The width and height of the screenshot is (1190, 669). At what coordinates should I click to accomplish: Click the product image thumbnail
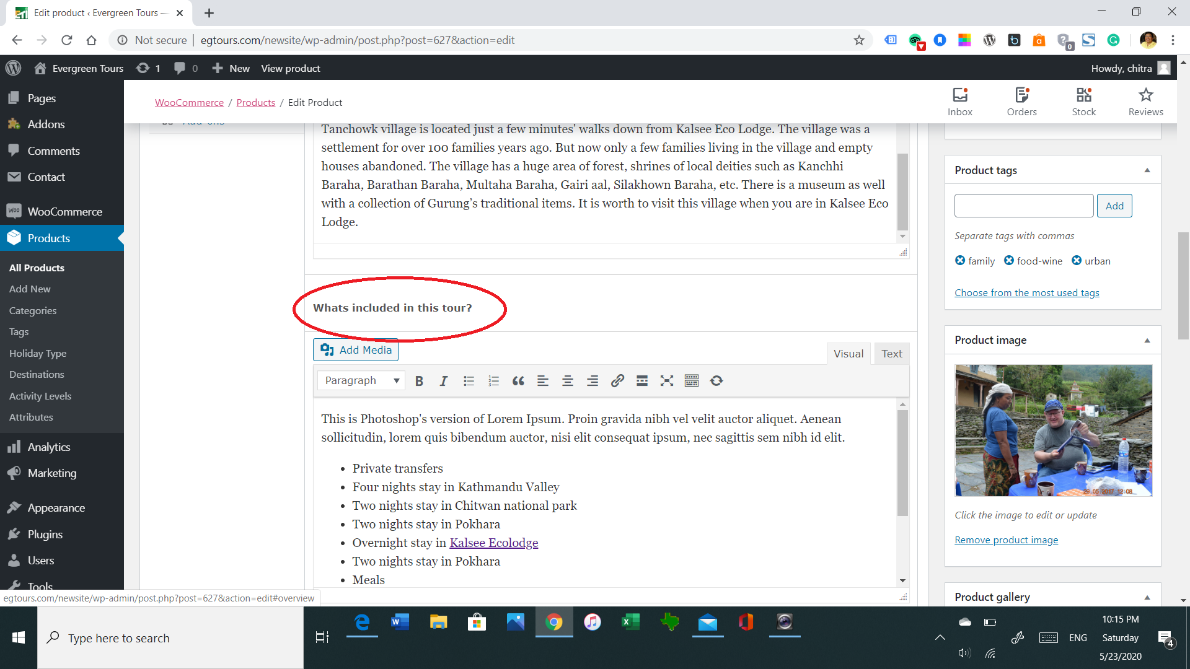(1054, 431)
